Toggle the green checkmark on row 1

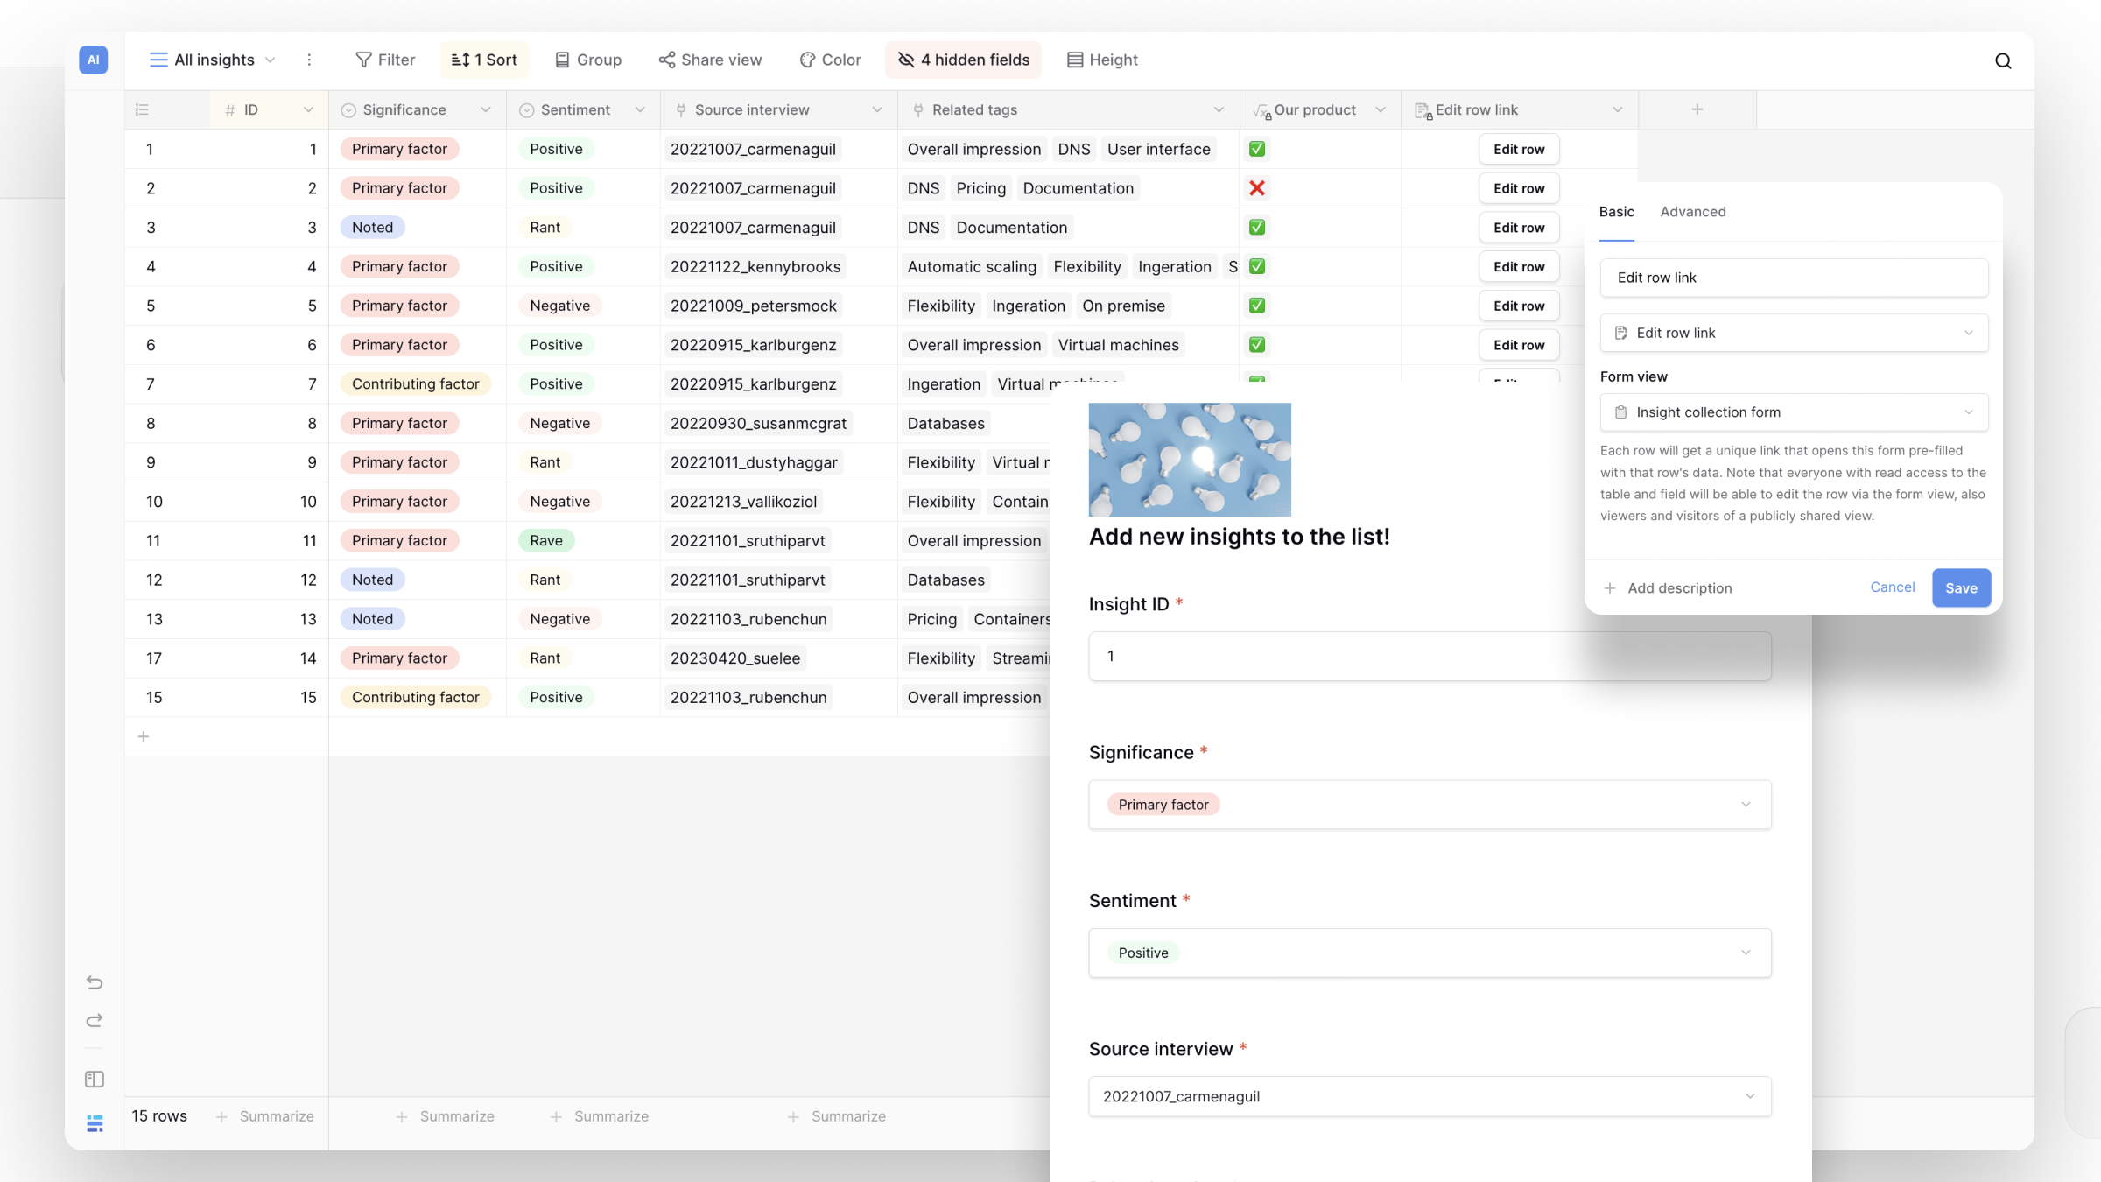click(x=1257, y=149)
